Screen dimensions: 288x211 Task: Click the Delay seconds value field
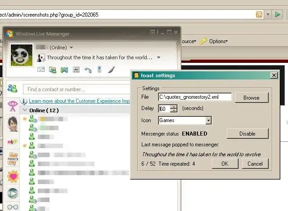[x=164, y=109]
